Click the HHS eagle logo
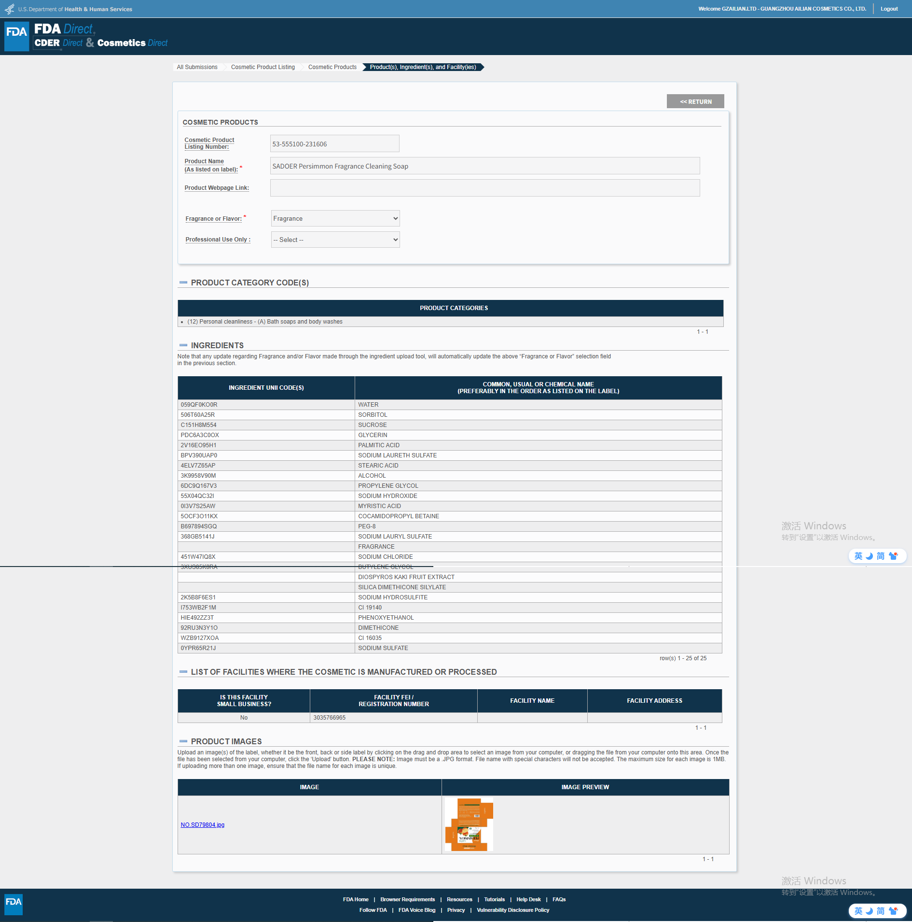Viewport: 912px width, 922px height. [9, 9]
